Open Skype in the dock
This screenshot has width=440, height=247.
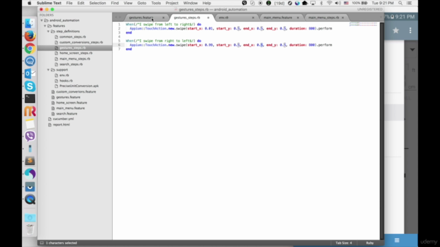(x=30, y=86)
